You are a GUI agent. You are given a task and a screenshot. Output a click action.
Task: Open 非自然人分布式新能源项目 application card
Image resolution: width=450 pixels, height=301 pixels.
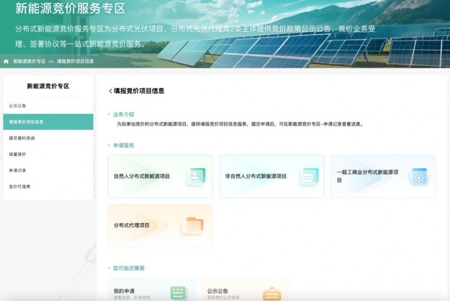256,177
